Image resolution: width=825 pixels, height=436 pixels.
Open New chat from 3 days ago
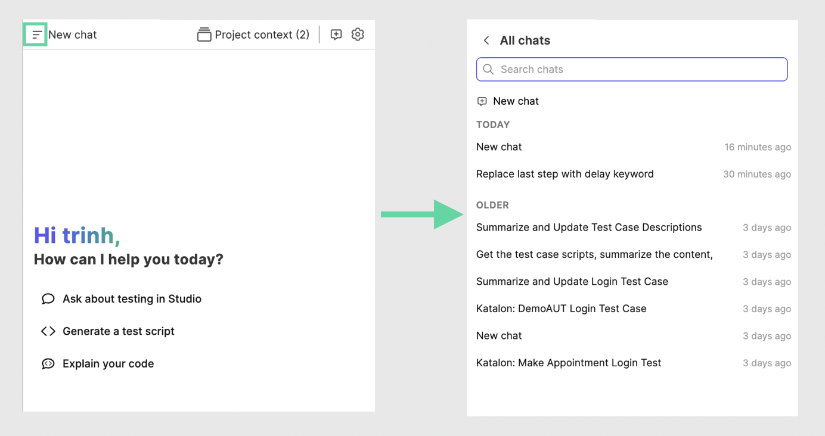tap(634, 336)
